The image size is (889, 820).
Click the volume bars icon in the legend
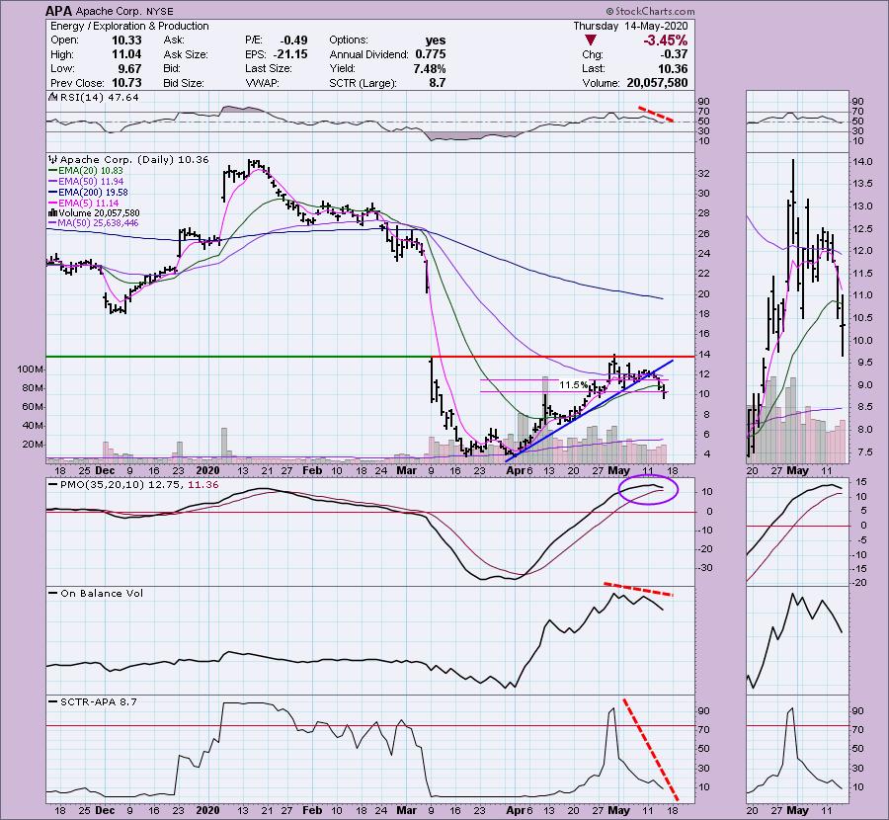53,213
